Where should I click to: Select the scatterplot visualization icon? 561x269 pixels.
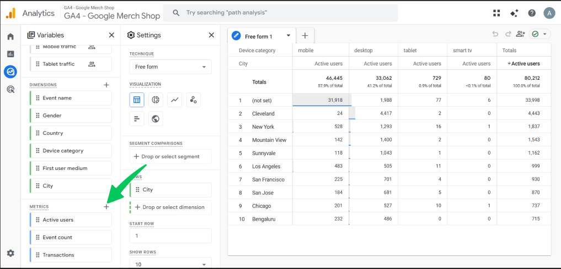[194, 100]
